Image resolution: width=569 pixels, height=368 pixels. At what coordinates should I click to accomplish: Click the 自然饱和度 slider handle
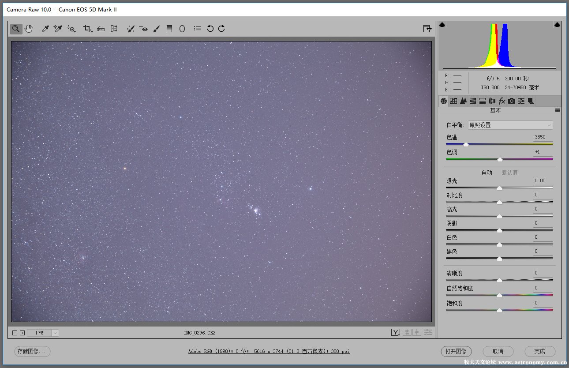pyautogui.click(x=499, y=295)
